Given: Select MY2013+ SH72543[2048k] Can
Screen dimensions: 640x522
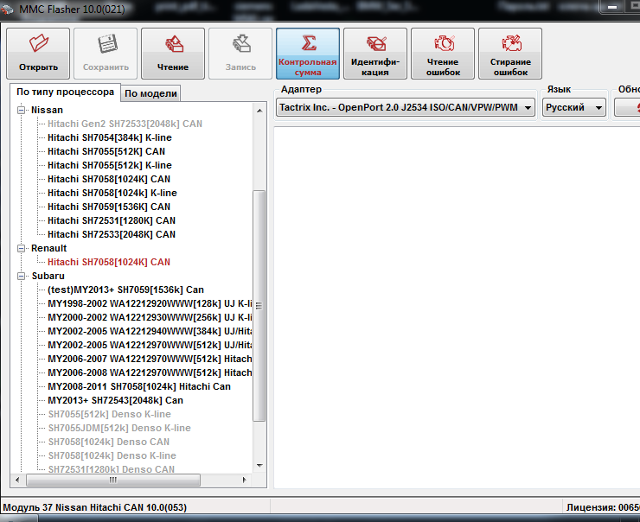Looking at the screenshot, I should tap(116, 401).
